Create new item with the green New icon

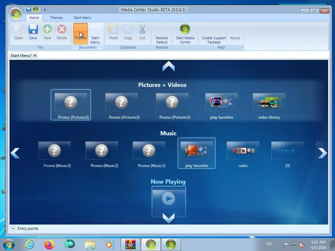[47, 32]
